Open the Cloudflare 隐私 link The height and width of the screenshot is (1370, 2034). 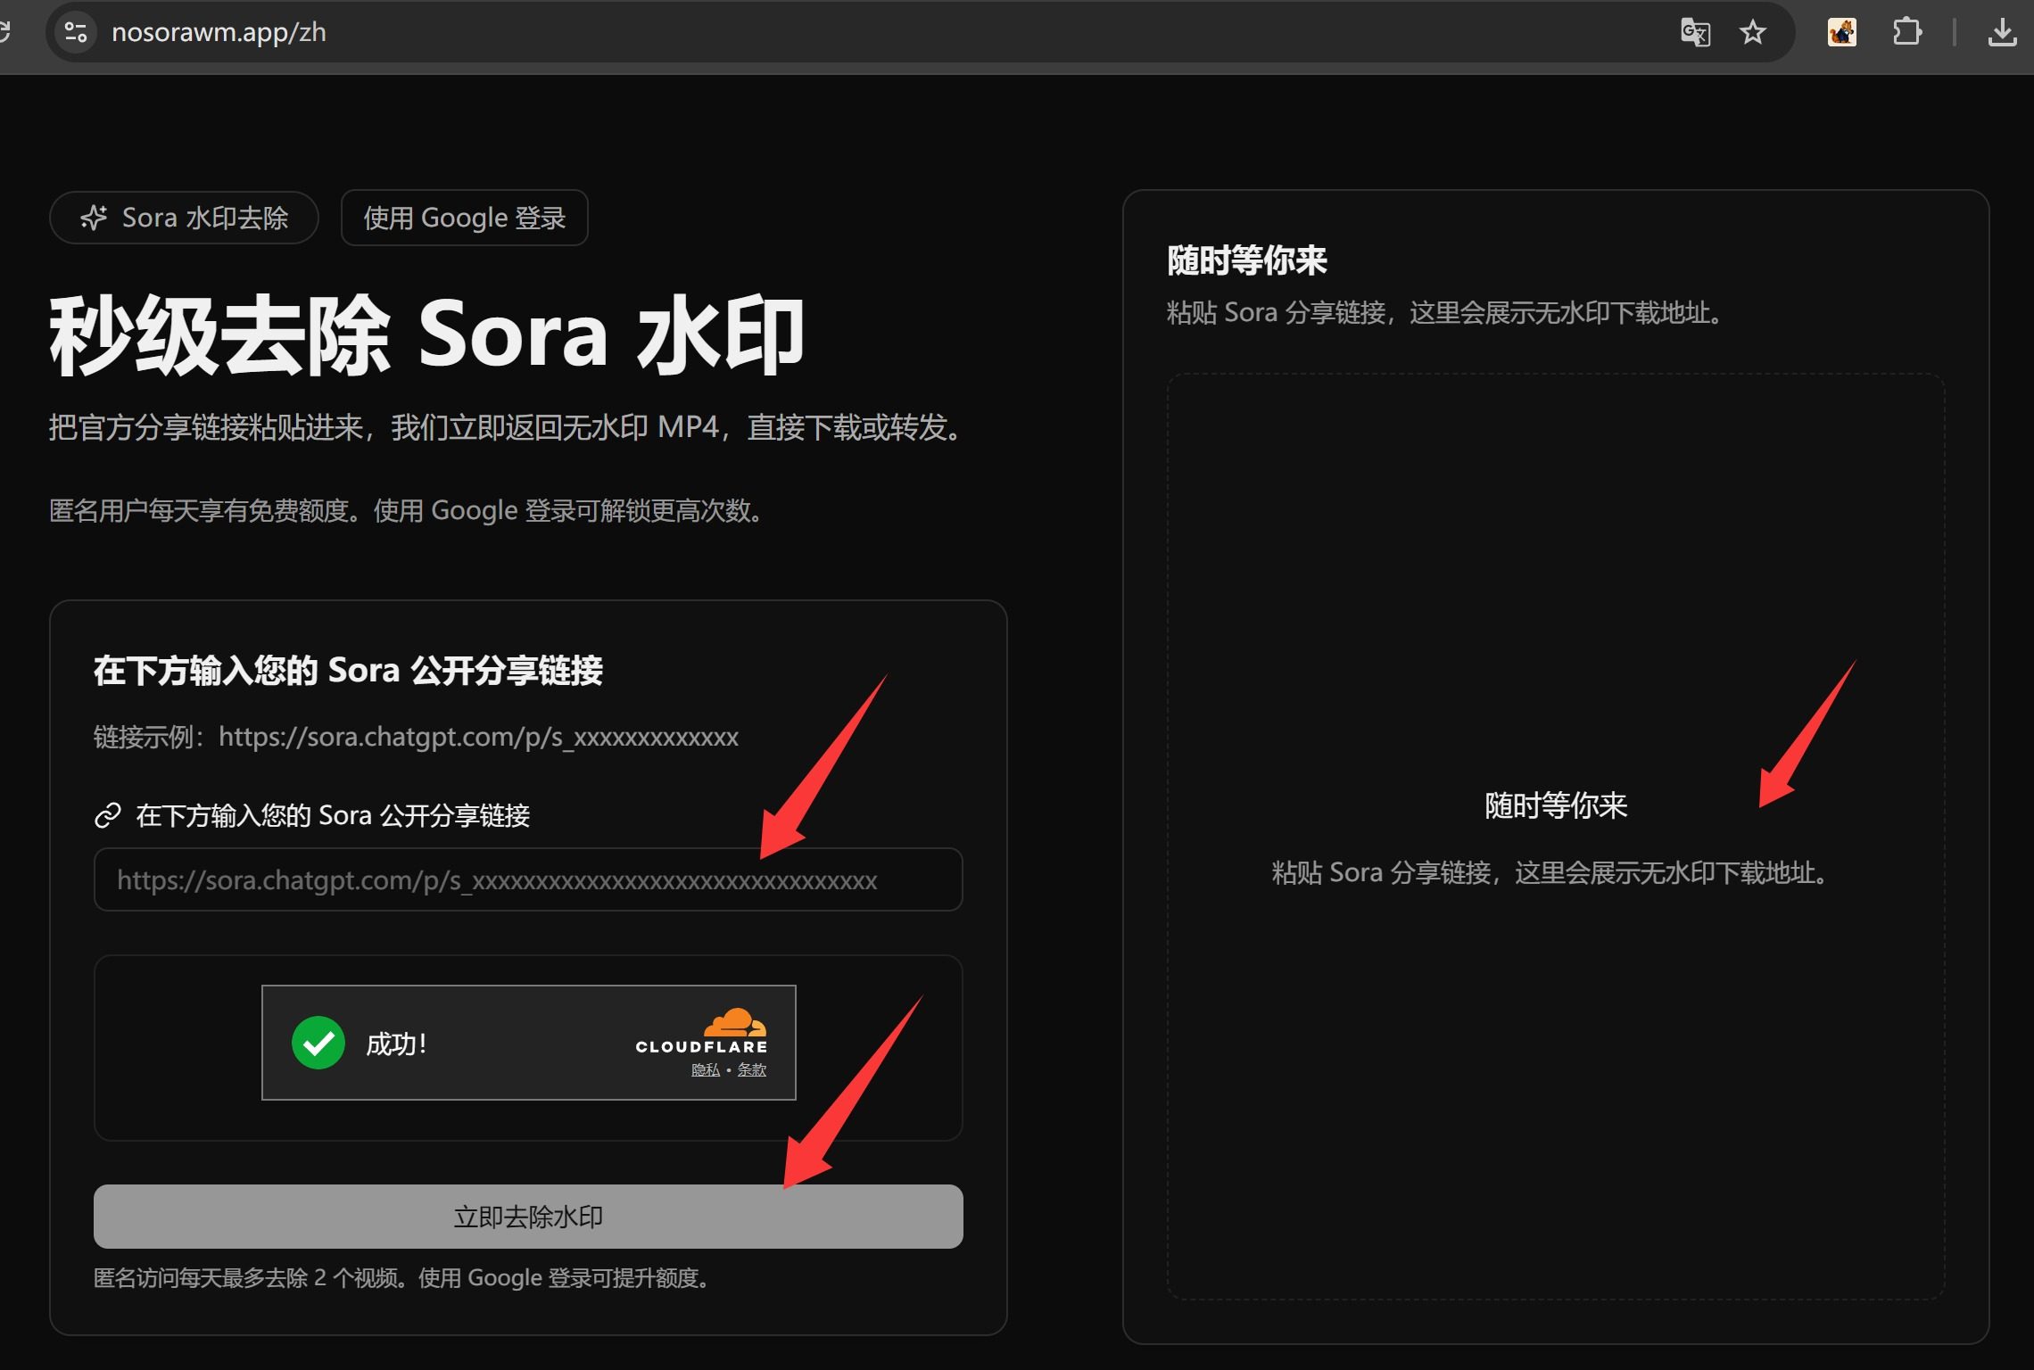pos(705,1069)
